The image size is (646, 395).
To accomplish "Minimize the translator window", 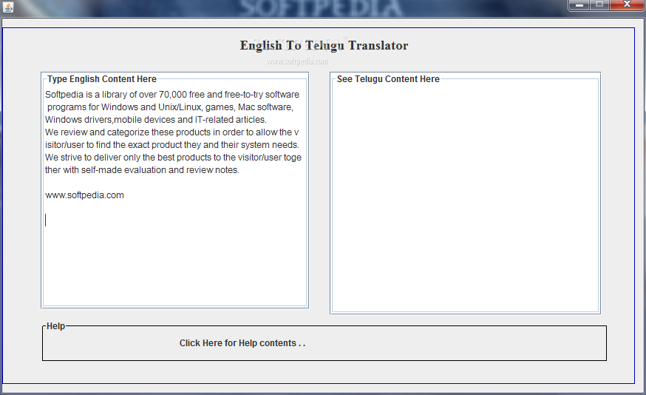I will pos(579,5).
